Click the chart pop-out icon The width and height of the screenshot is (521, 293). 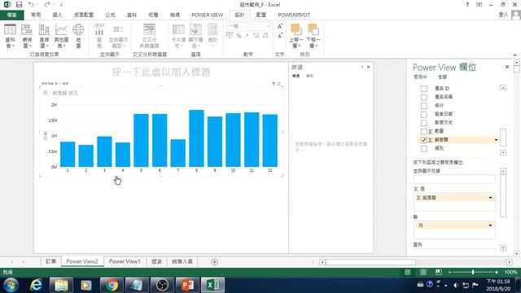point(278,83)
